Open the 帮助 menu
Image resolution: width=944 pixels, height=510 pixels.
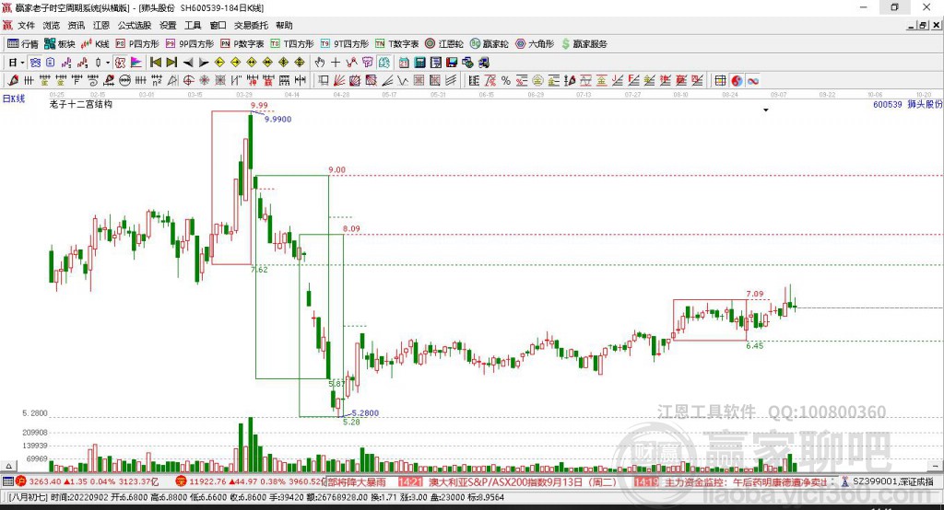(x=284, y=25)
